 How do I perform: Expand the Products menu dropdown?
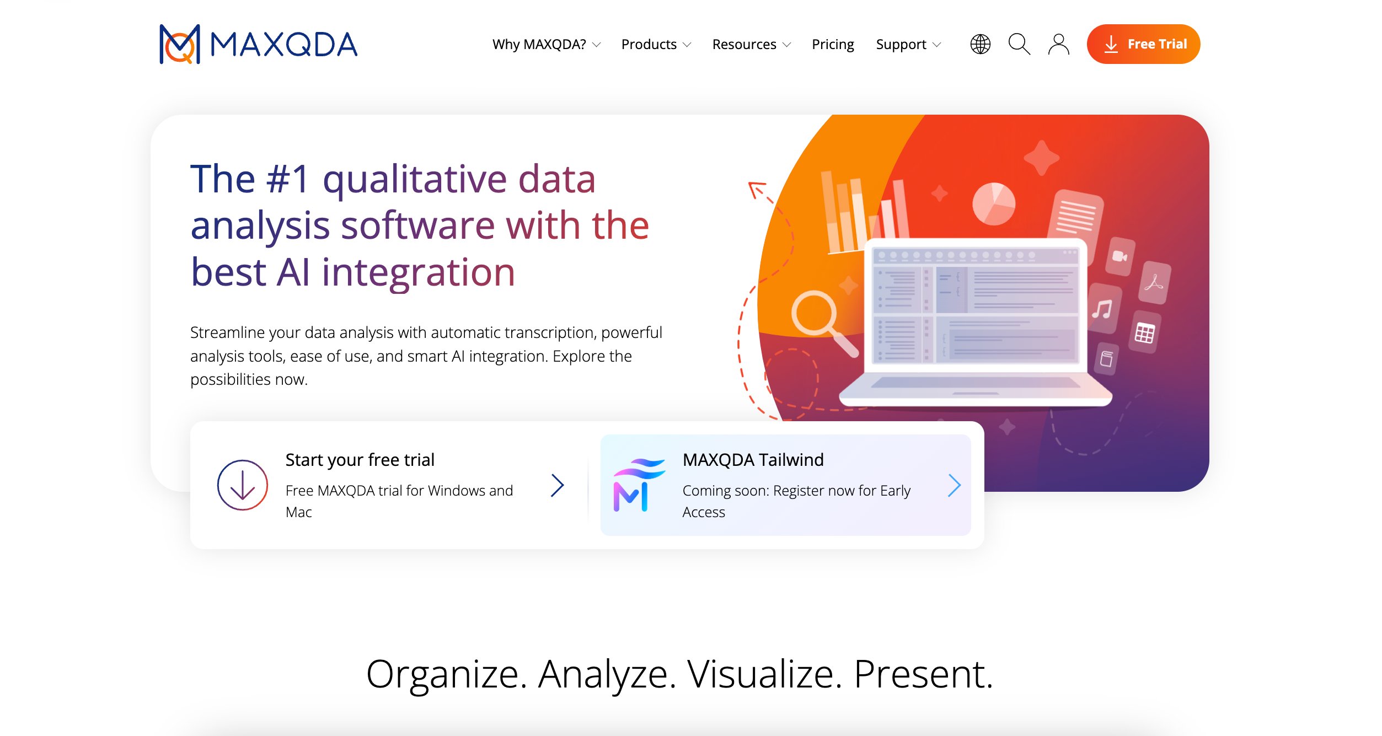pos(652,44)
